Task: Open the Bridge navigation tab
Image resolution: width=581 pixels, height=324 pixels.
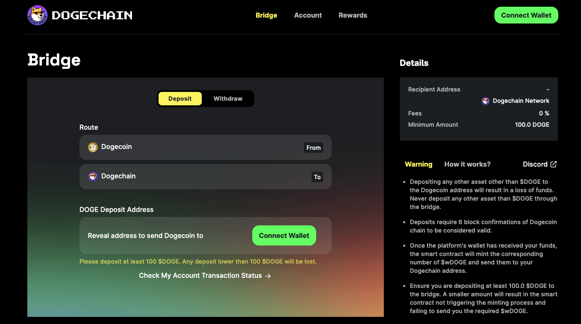Action: [x=267, y=15]
